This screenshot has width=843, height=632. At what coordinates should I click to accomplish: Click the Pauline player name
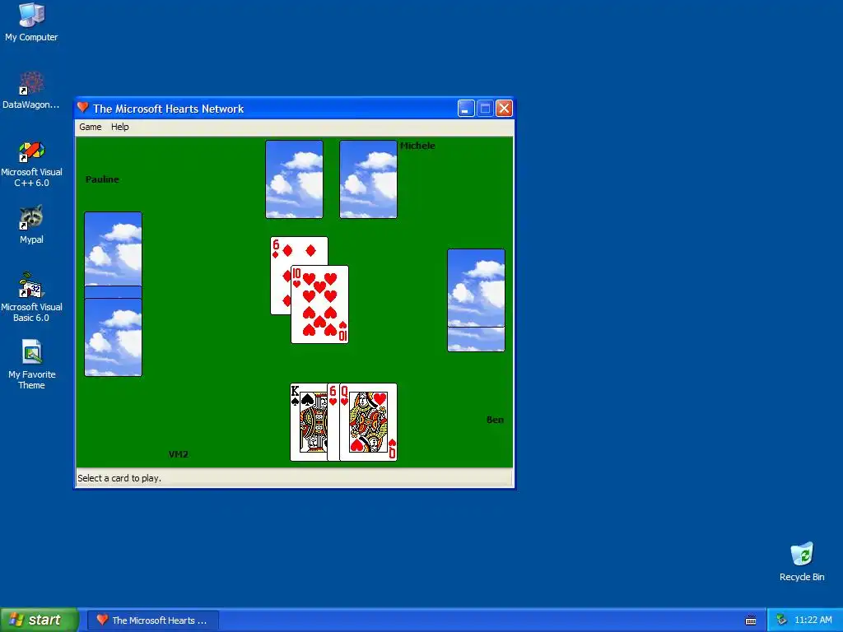pyautogui.click(x=102, y=179)
